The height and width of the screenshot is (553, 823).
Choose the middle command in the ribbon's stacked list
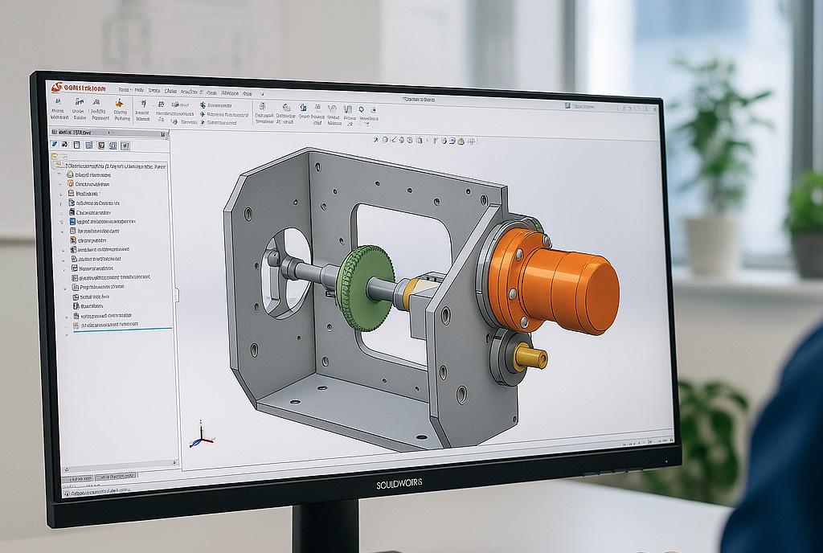point(225,114)
